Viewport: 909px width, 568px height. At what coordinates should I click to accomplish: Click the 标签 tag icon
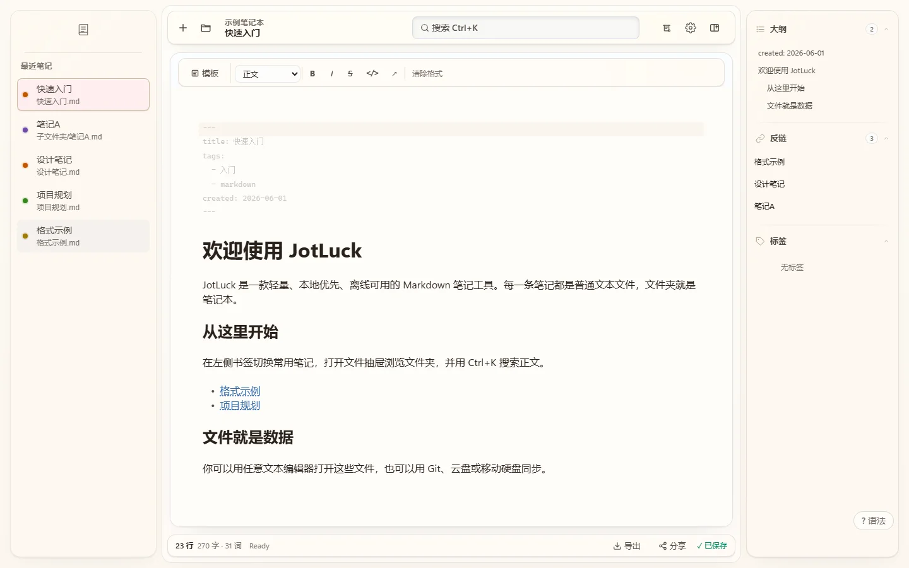(760, 241)
